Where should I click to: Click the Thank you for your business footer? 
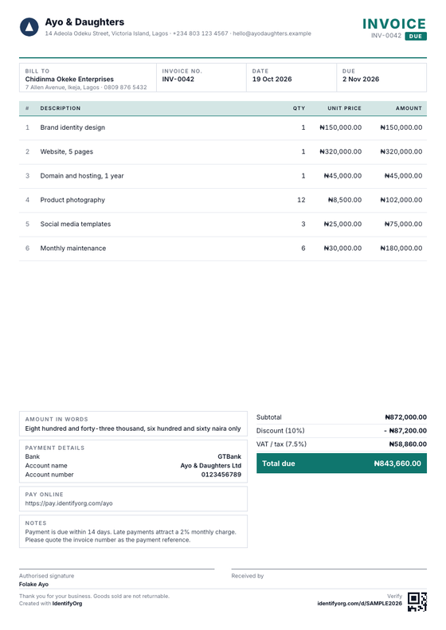94,596
